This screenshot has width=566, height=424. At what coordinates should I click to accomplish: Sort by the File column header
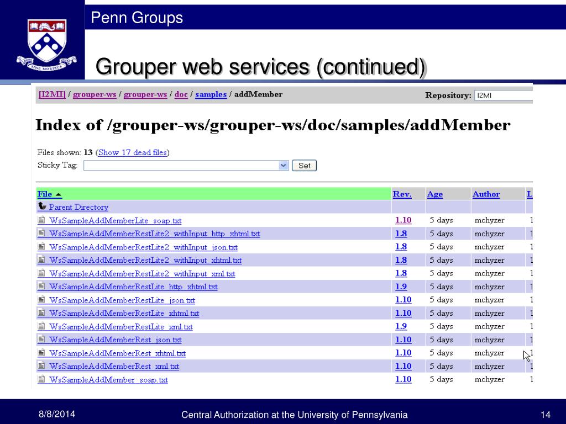[49, 194]
